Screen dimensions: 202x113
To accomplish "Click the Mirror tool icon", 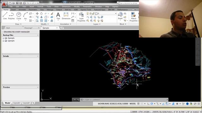I will click(41, 17).
